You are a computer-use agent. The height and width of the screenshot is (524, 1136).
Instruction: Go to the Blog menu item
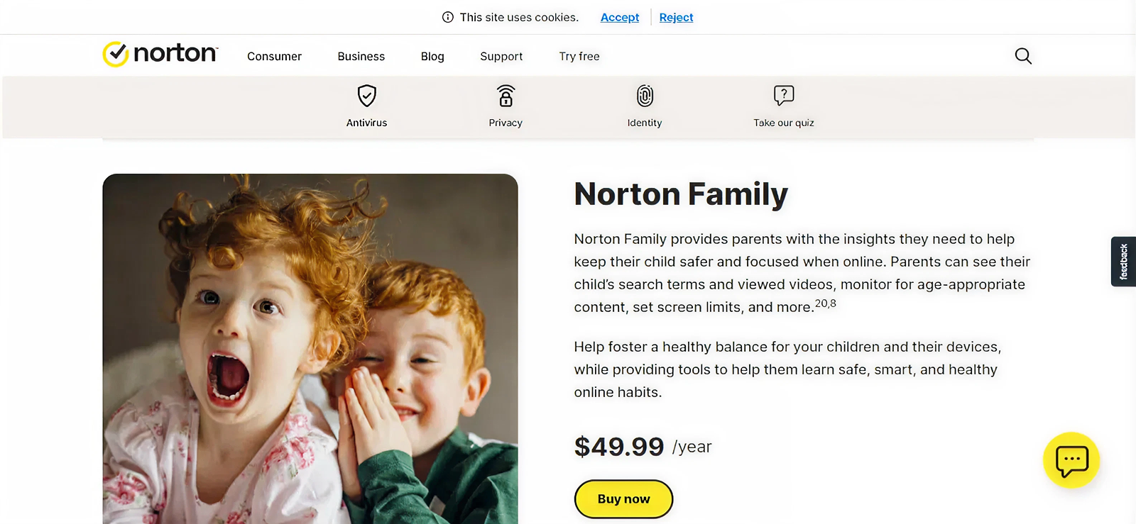[x=432, y=57]
